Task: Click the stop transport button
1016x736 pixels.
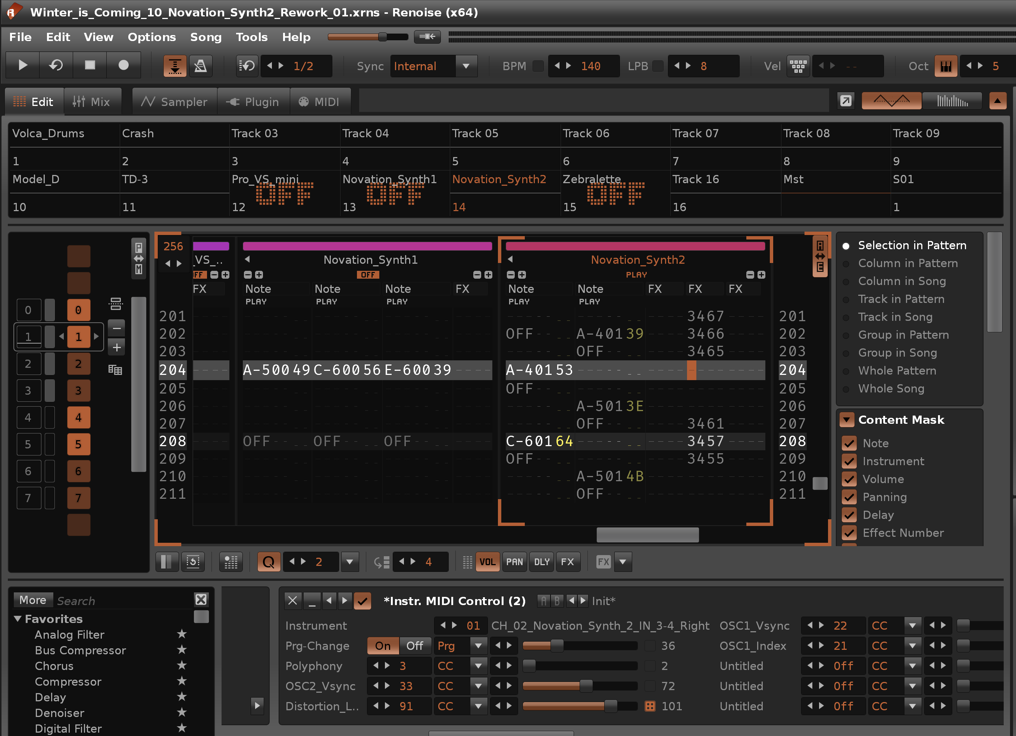Action: [90, 65]
